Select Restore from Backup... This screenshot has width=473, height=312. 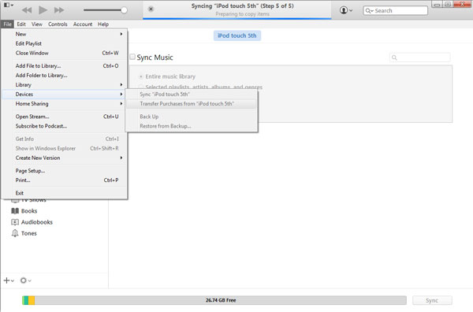[192, 126]
